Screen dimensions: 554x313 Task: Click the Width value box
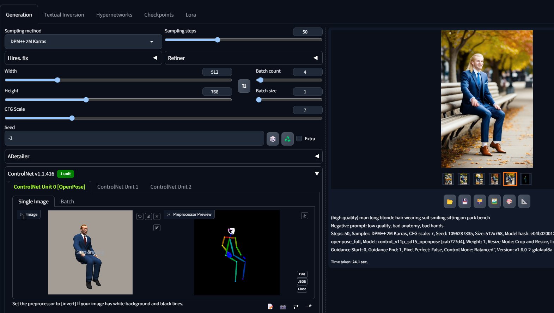coord(217,72)
